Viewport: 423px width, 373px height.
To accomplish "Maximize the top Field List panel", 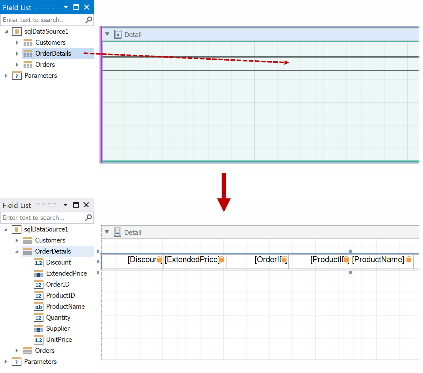I will click(76, 7).
